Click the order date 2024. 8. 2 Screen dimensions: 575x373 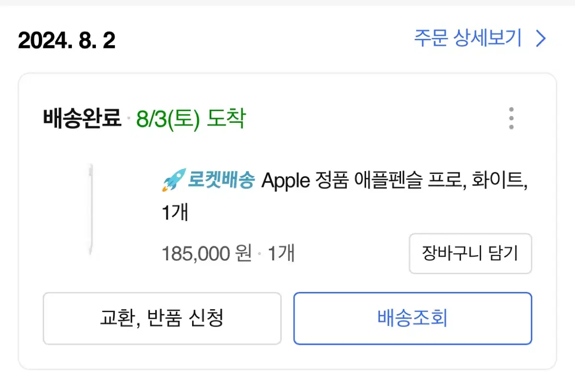pos(67,41)
